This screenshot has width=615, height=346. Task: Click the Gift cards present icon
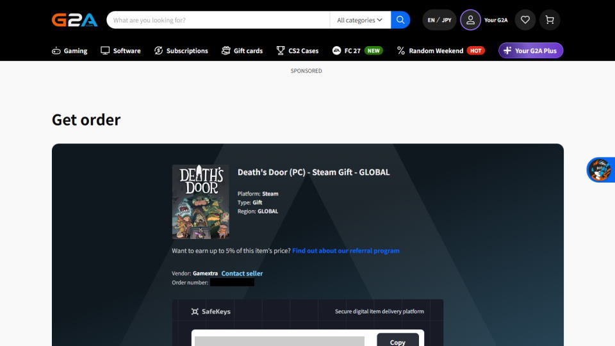tap(226, 51)
